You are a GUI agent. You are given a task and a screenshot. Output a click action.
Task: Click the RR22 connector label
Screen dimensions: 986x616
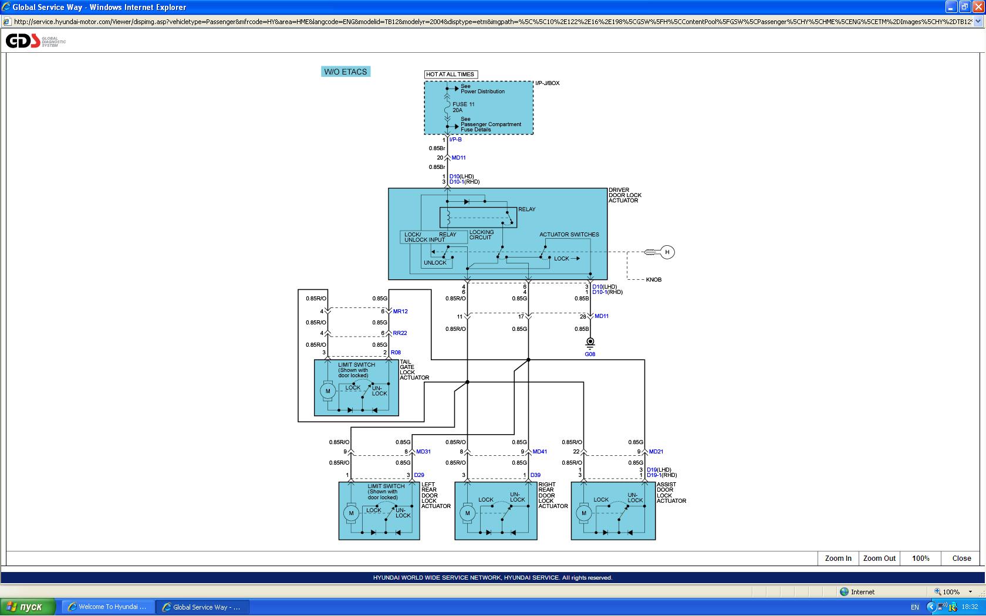click(x=400, y=333)
